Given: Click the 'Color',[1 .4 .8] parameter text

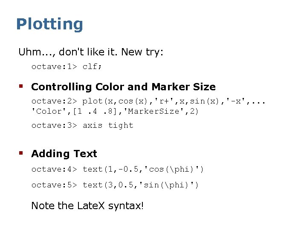Looking at the screenshot, I should click(x=74, y=112).
